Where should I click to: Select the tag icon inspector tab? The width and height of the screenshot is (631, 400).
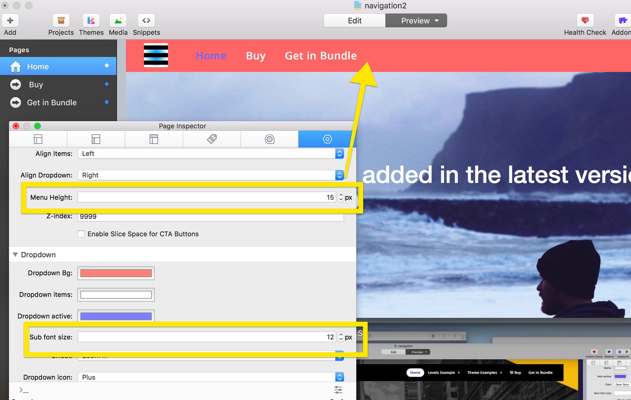[x=212, y=139]
